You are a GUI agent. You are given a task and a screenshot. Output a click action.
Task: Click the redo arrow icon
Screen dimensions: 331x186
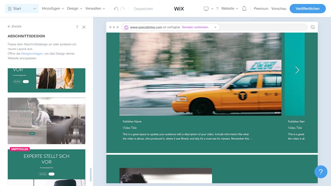[x=122, y=9]
